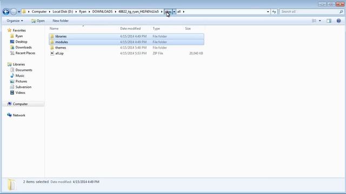The height and width of the screenshot is (194, 346).
Task: Click the ZIP File type cell
Action: coord(158,53)
